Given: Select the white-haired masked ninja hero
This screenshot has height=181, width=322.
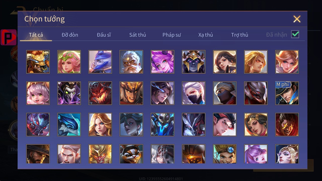Looking at the screenshot, I should click(194, 93).
